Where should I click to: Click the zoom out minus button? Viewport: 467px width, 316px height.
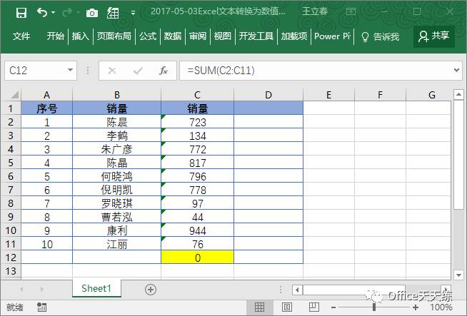click(333, 307)
